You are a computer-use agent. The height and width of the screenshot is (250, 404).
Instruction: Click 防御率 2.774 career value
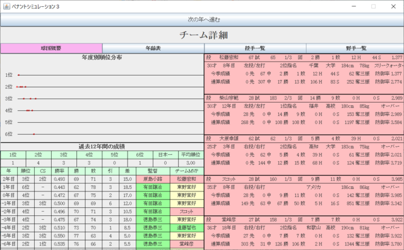click(389, 82)
